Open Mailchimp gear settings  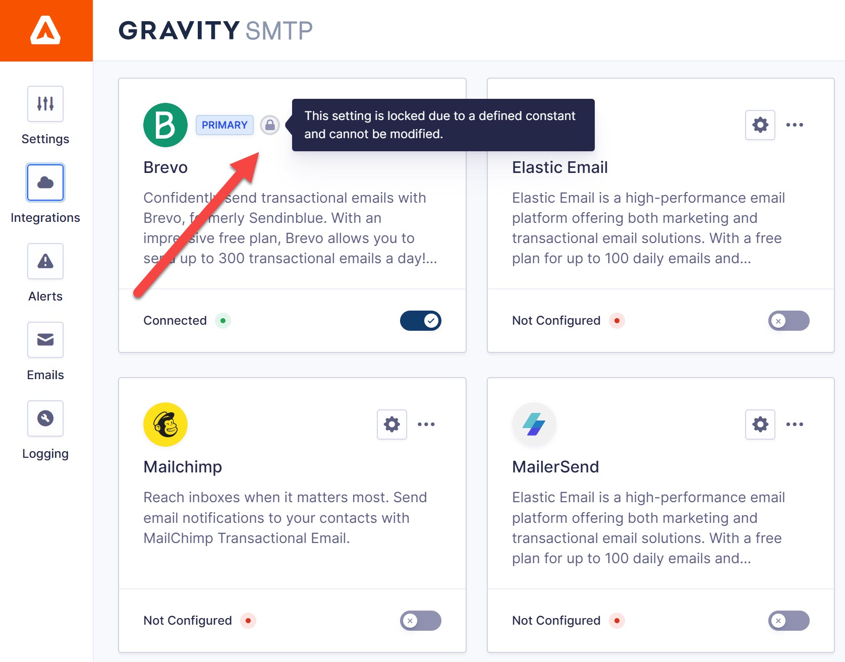click(392, 424)
